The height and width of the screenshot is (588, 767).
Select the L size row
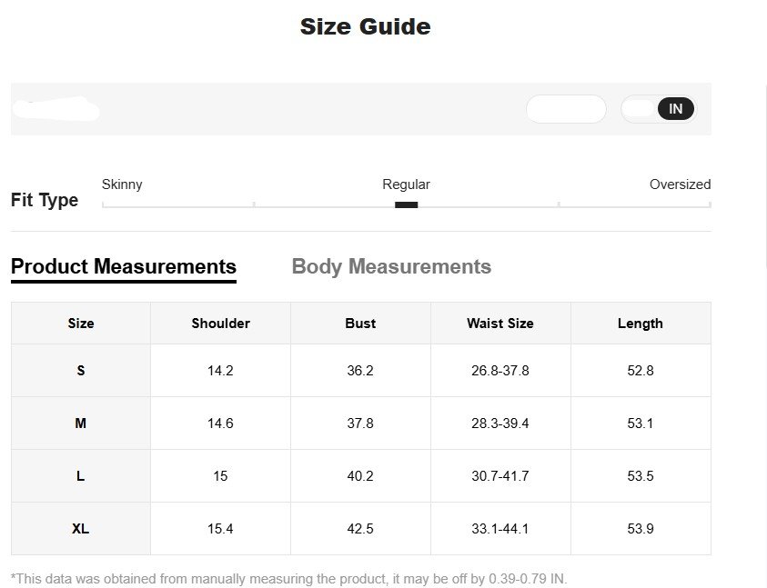tap(81, 476)
